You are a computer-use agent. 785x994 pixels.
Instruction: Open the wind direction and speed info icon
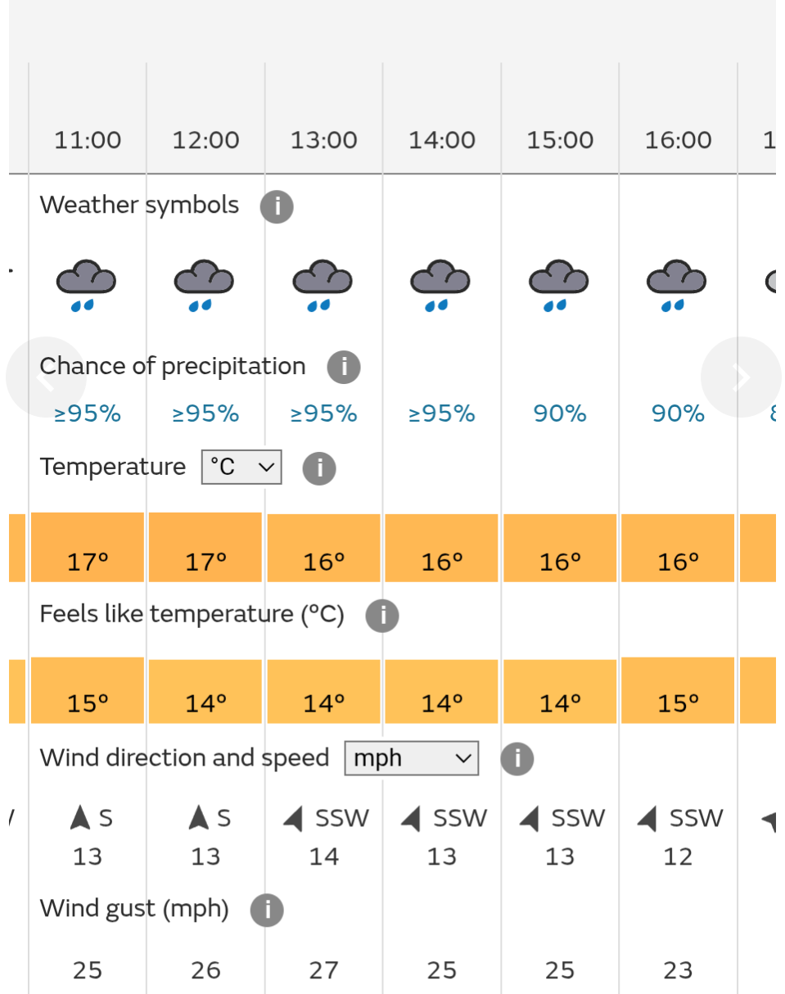tap(517, 759)
